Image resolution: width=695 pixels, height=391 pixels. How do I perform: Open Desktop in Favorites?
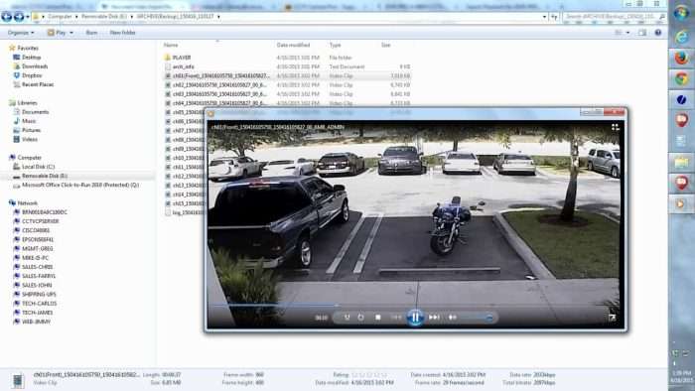click(x=31, y=58)
